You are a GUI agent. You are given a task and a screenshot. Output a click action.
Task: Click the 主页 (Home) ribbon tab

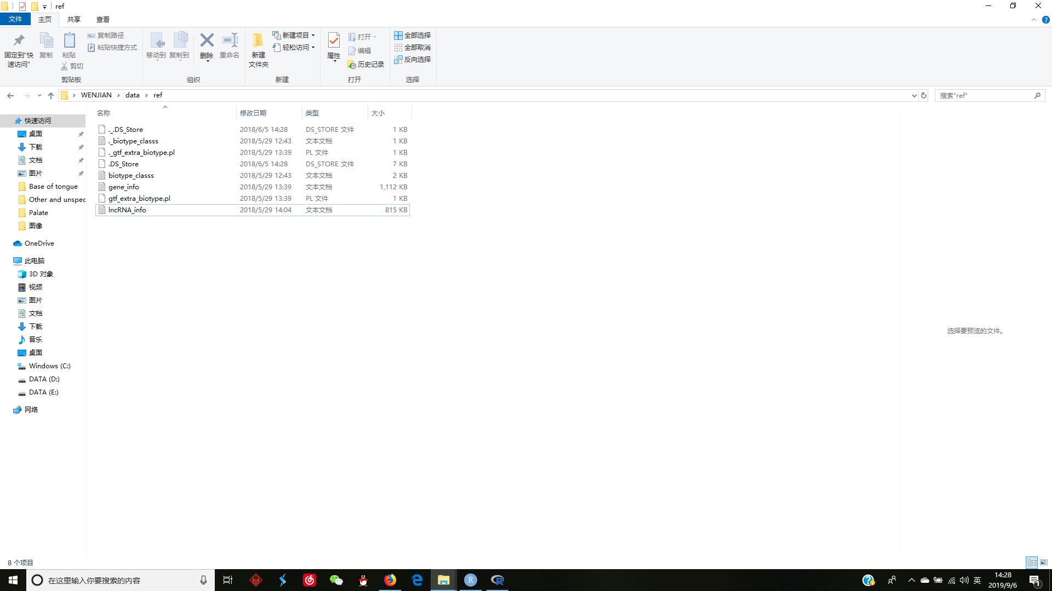click(45, 20)
